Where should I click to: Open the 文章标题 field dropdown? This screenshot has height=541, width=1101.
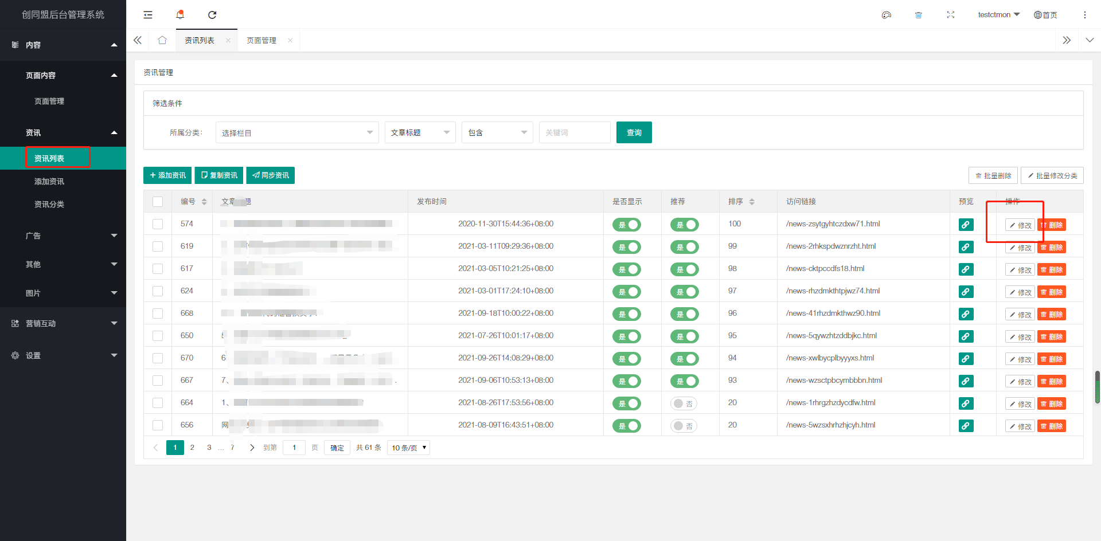(420, 132)
